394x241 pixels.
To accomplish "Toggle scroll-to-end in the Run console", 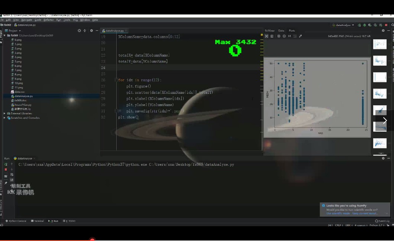I will tap(12, 180).
